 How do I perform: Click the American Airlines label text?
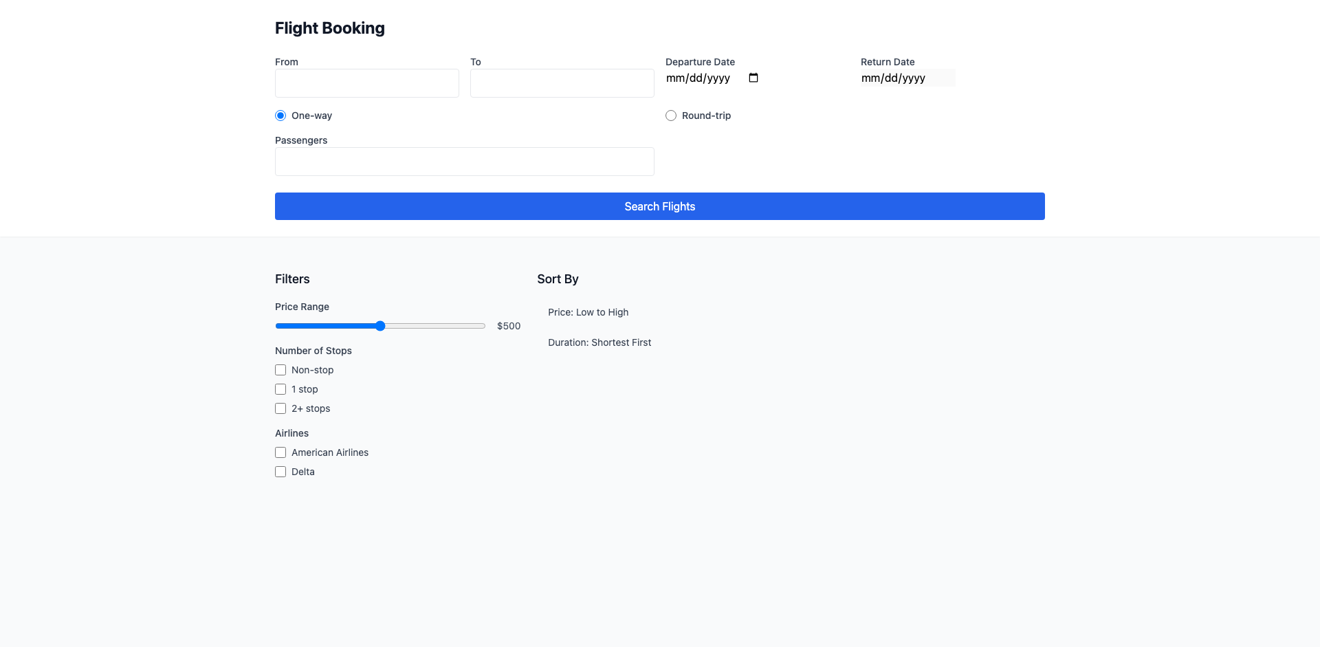pyautogui.click(x=330, y=452)
